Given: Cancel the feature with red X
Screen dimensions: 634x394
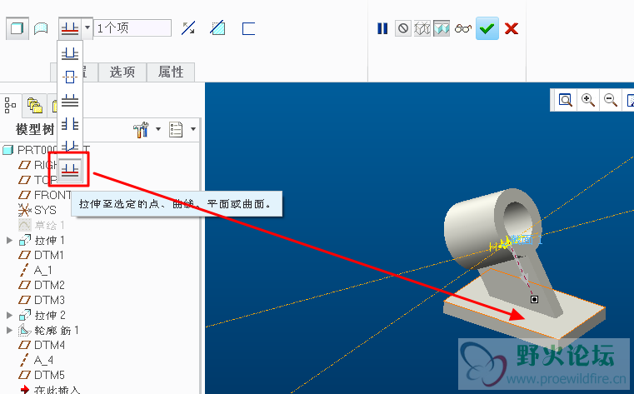Looking at the screenshot, I should pyautogui.click(x=512, y=28).
